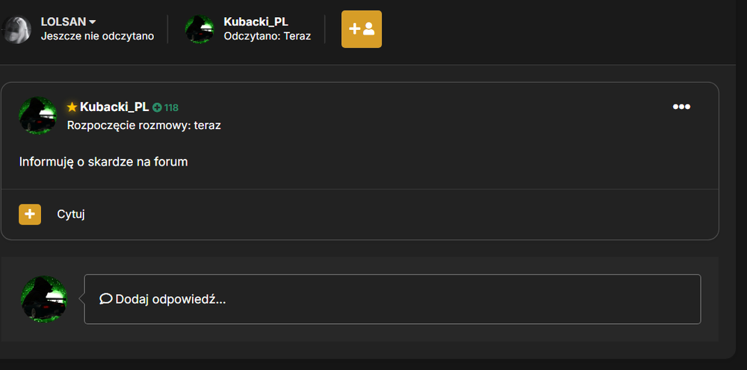Click the 118 reputation count
This screenshot has height=370, width=747.
coord(171,108)
